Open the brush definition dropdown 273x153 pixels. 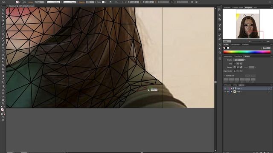pos(77,2)
